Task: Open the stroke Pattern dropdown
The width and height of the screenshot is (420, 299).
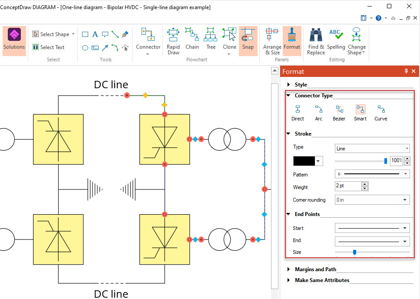Action: [372, 174]
